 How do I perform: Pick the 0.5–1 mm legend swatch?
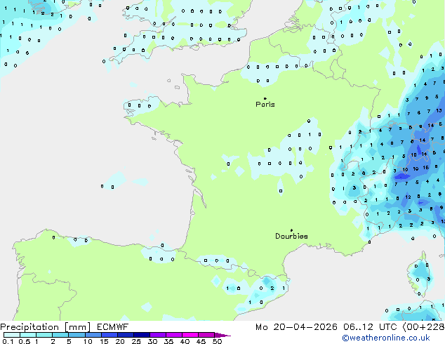tap(28, 335)
